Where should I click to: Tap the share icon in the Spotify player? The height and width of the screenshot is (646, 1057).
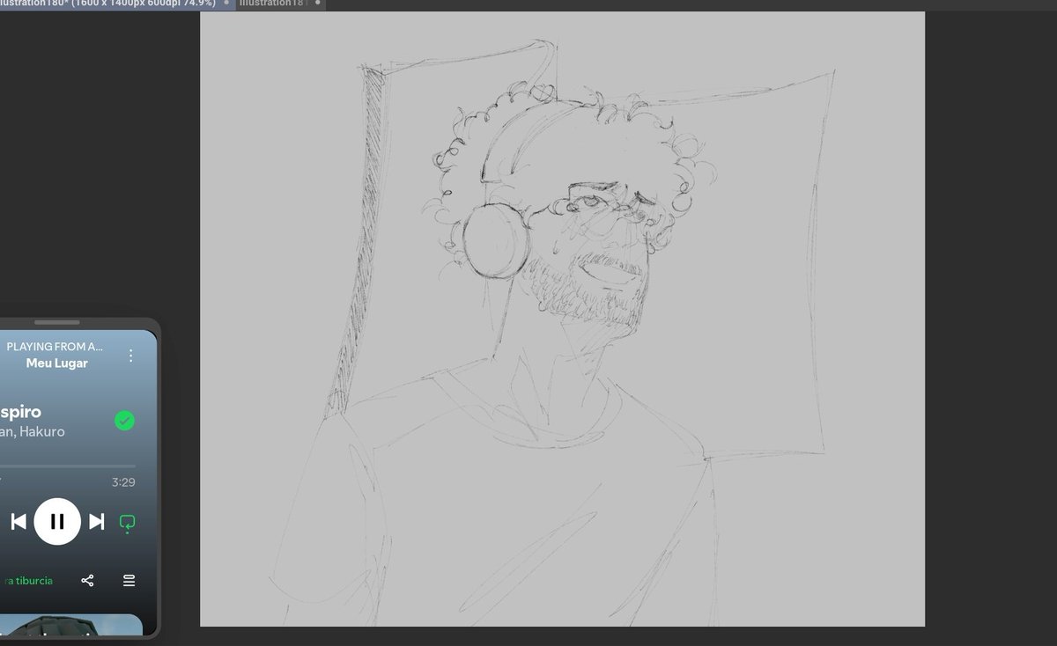tap(87, 581)
